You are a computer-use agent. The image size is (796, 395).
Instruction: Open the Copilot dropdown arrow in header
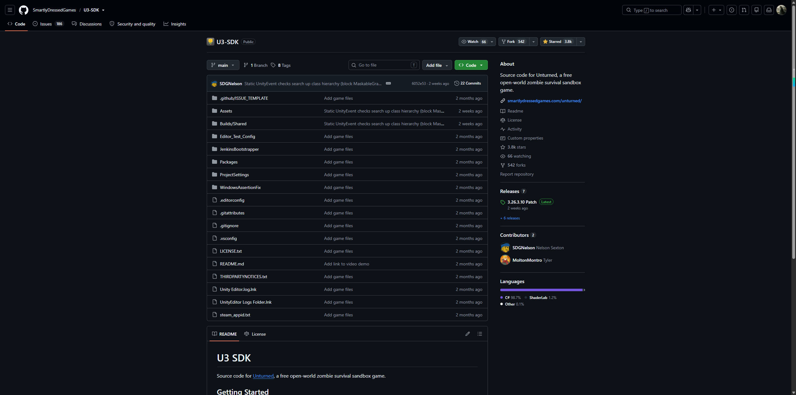point(697,10)
